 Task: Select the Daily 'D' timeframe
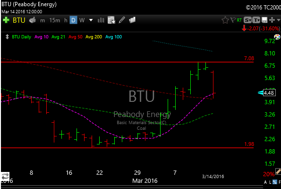pyautogui.click(x=73, y=20)
